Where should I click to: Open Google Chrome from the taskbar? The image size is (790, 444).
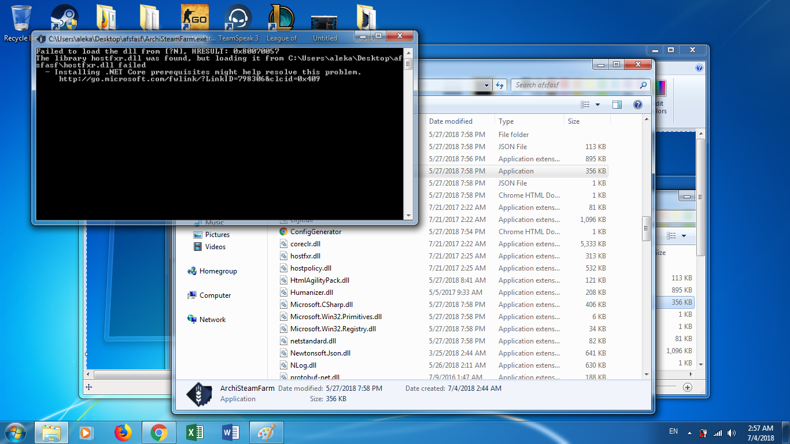(x=158, y=432)
